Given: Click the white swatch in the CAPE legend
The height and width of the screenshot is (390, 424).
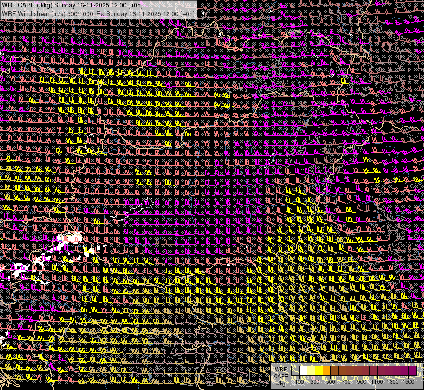Looking at the screenshot, I should coord(304,371).
